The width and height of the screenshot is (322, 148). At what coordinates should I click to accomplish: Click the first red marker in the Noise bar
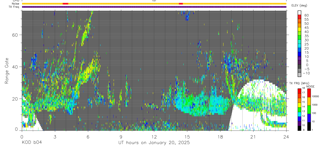(x=65, y=4)
